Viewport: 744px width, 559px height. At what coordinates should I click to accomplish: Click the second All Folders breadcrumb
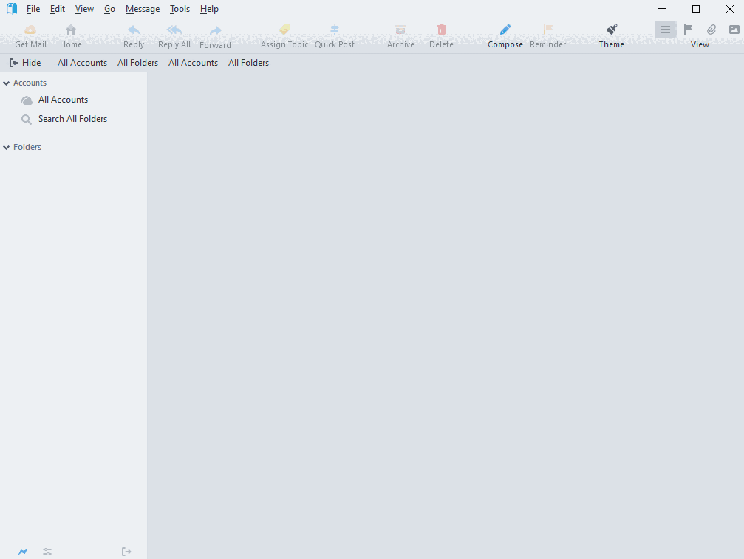click(x=249, y=63)
